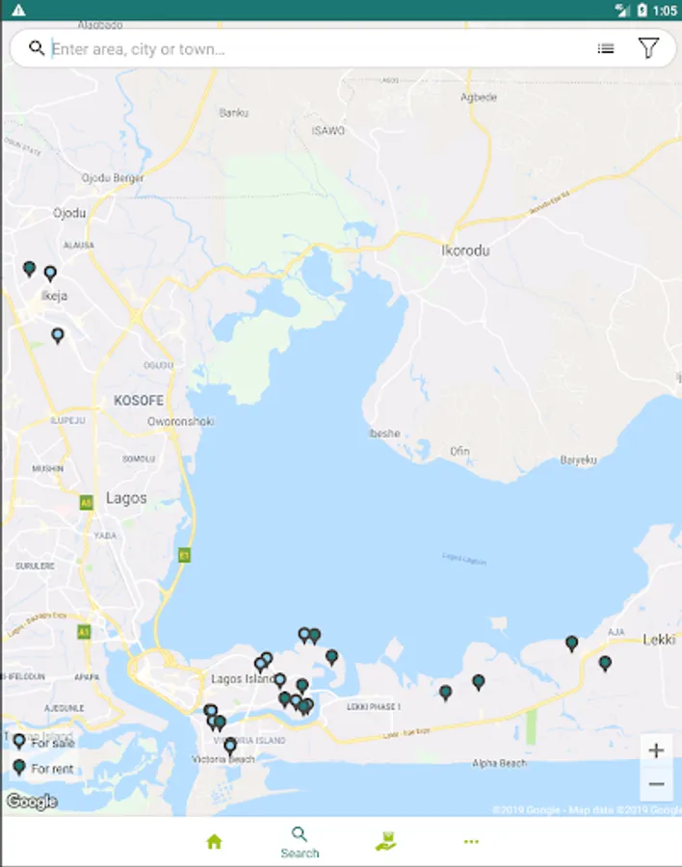The width and height of the screenshot is (682, 867).
Task: Go to the Home tab icon
Action: pyautogui.click(x=214, y=842)
